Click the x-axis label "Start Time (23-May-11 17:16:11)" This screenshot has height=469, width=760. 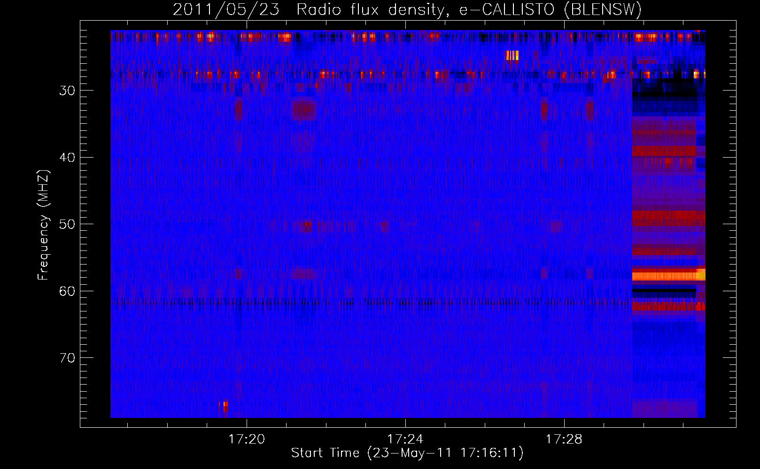(x=407, y=453)
